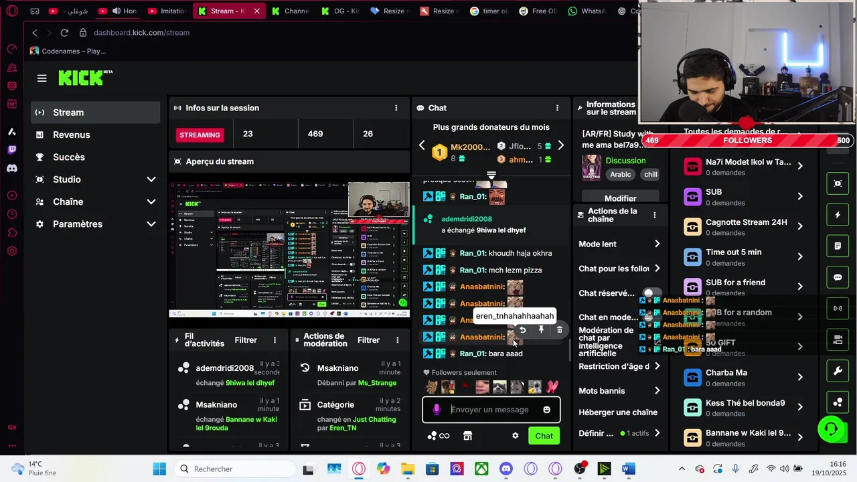
Task: Open the shop icon below chat input
Action: [x=467, y=436]
